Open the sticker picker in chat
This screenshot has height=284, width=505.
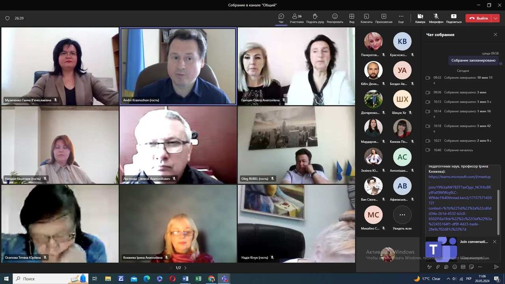tap(471, 267)
